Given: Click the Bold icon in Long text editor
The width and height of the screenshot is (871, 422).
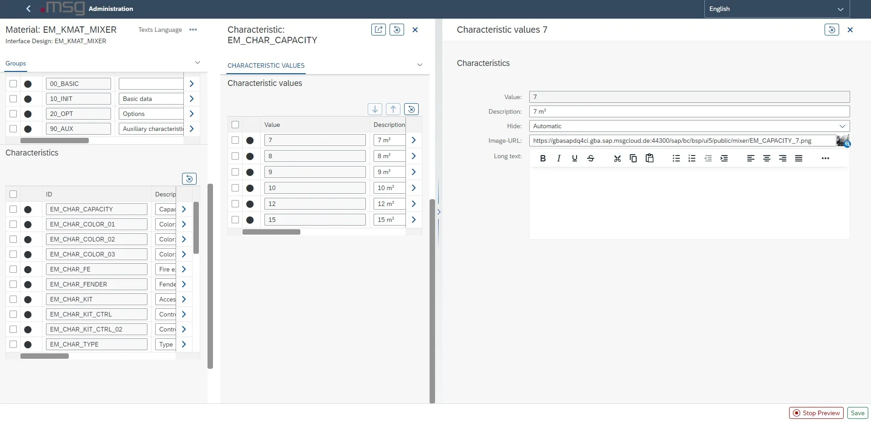Looking at the screenshot, I should tap(542, 158).
